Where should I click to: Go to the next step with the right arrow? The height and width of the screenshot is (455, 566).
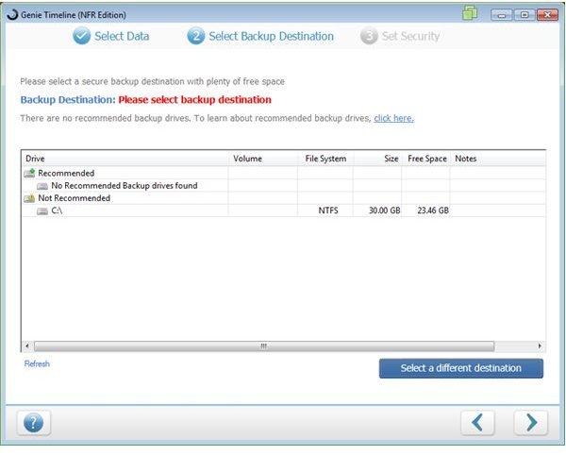530,423
